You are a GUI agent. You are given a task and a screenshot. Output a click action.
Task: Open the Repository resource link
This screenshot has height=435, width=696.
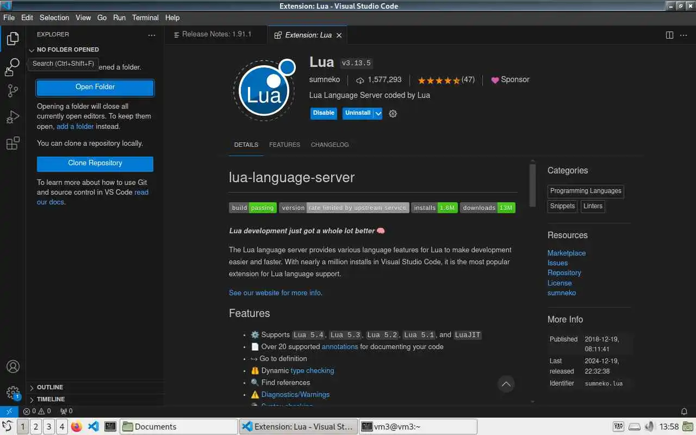pyautogui.click(x=564, y=273)
